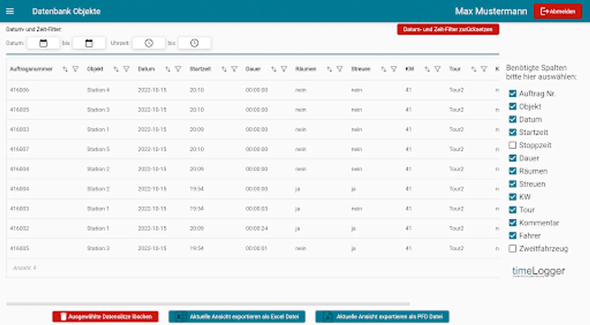Enable the Stoppzeit column checkbox
590x325 pixels.
[x=512, y=145]
